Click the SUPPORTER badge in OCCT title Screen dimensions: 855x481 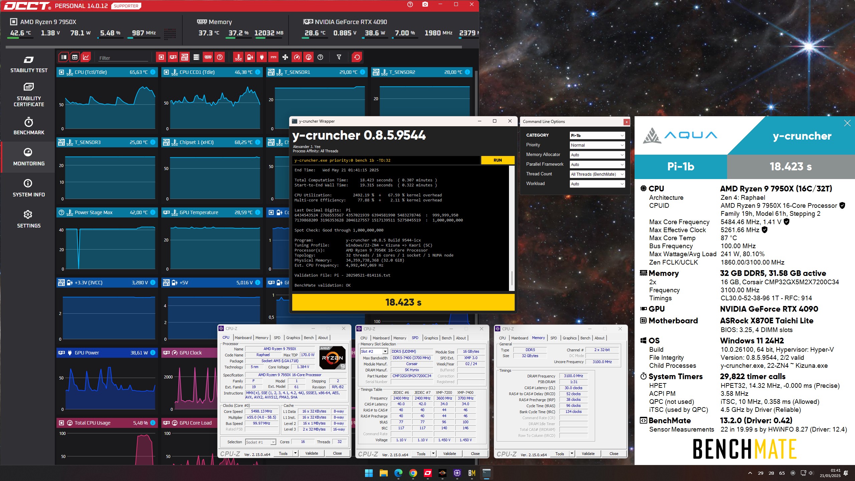126,6
